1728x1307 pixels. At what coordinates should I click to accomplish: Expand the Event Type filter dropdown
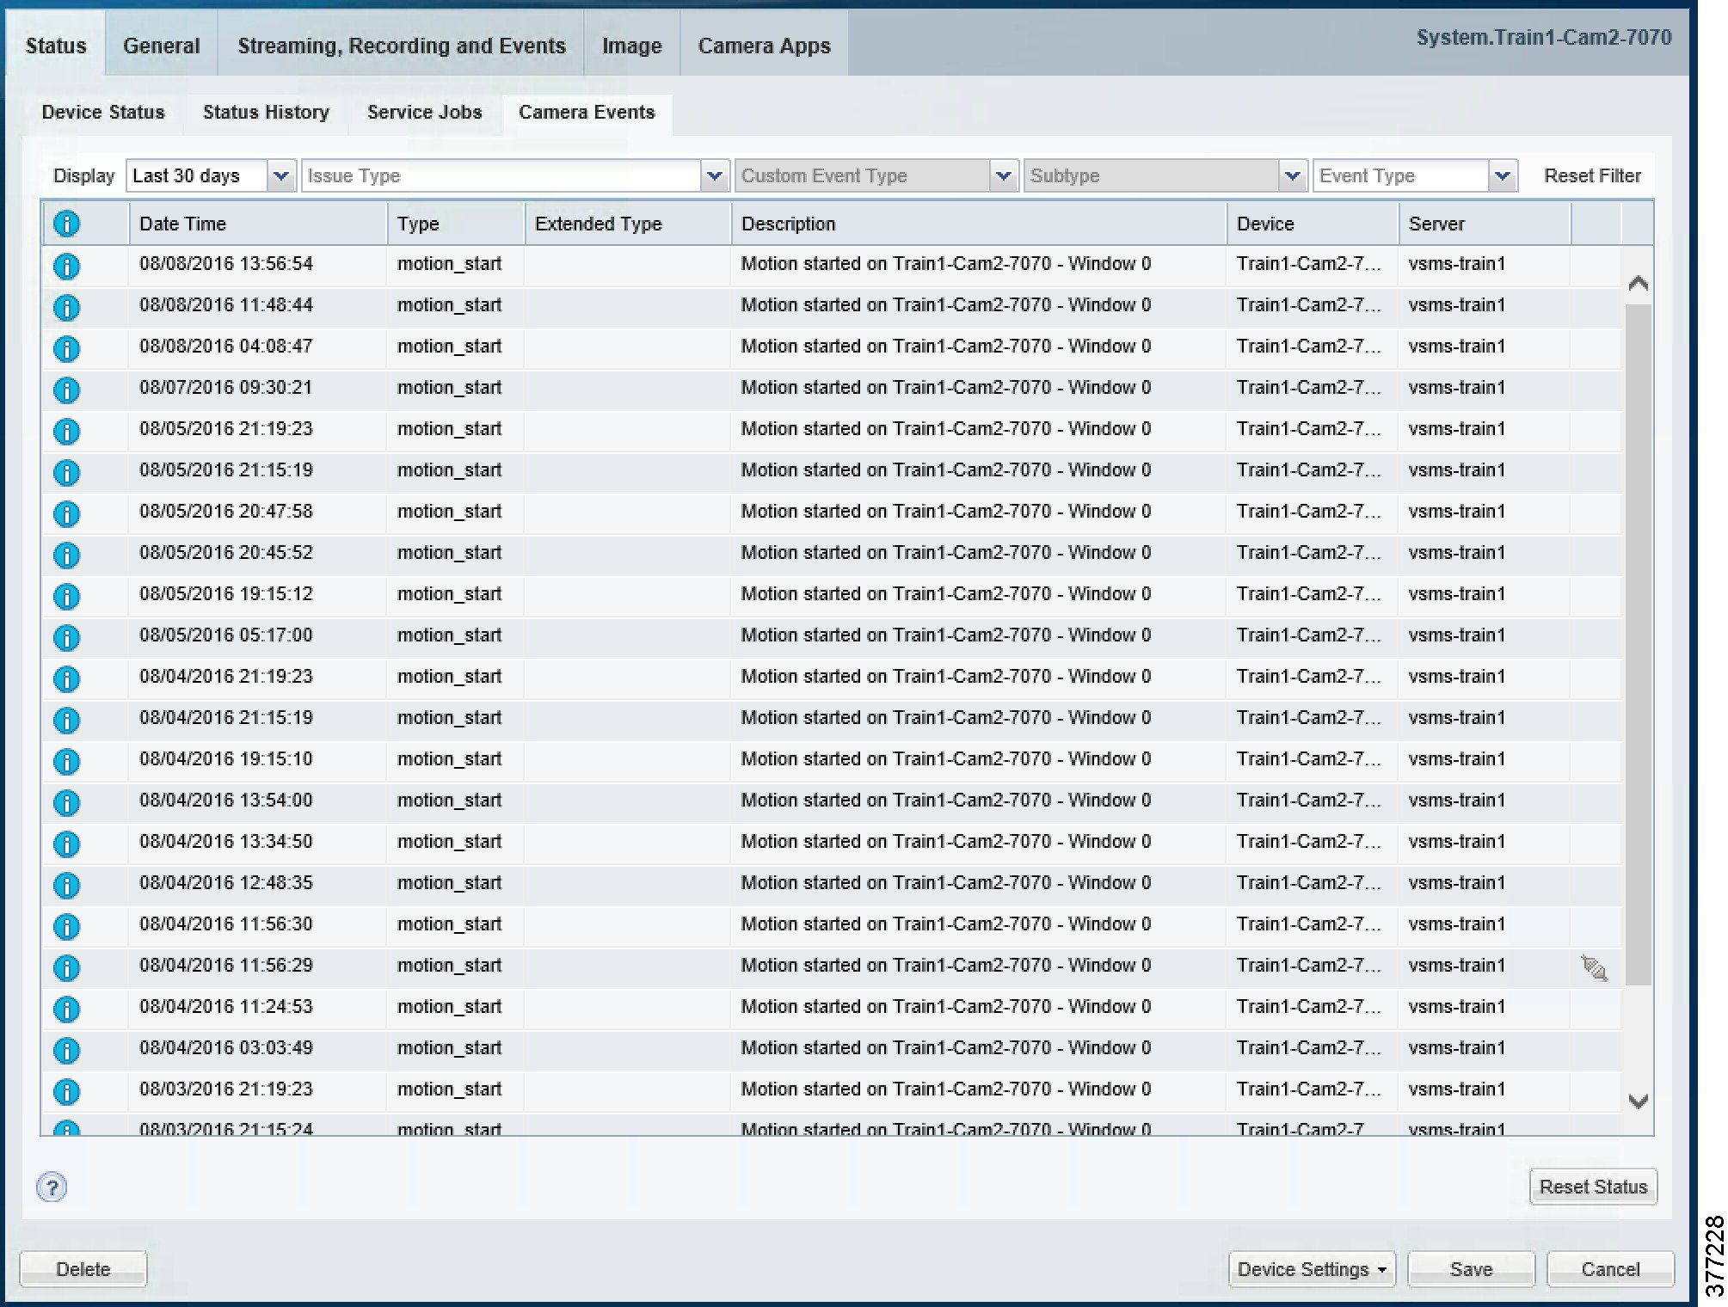(x=1501, y=175)
